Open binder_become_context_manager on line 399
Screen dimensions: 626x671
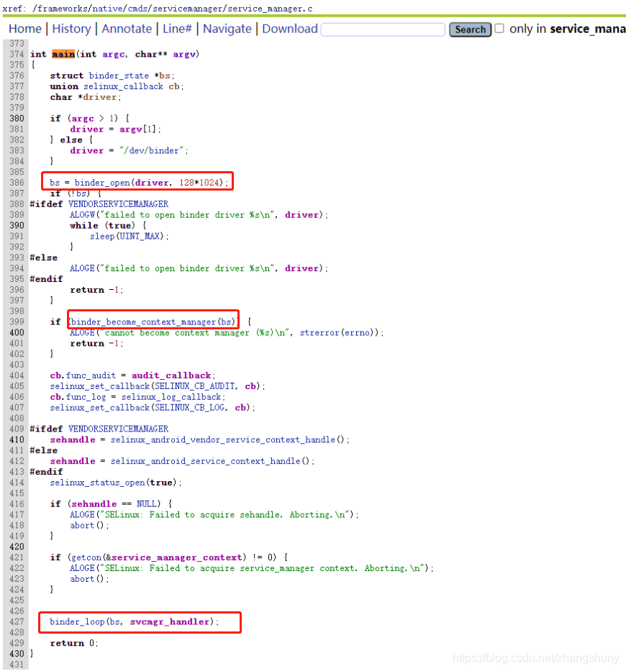coord(143,321)
